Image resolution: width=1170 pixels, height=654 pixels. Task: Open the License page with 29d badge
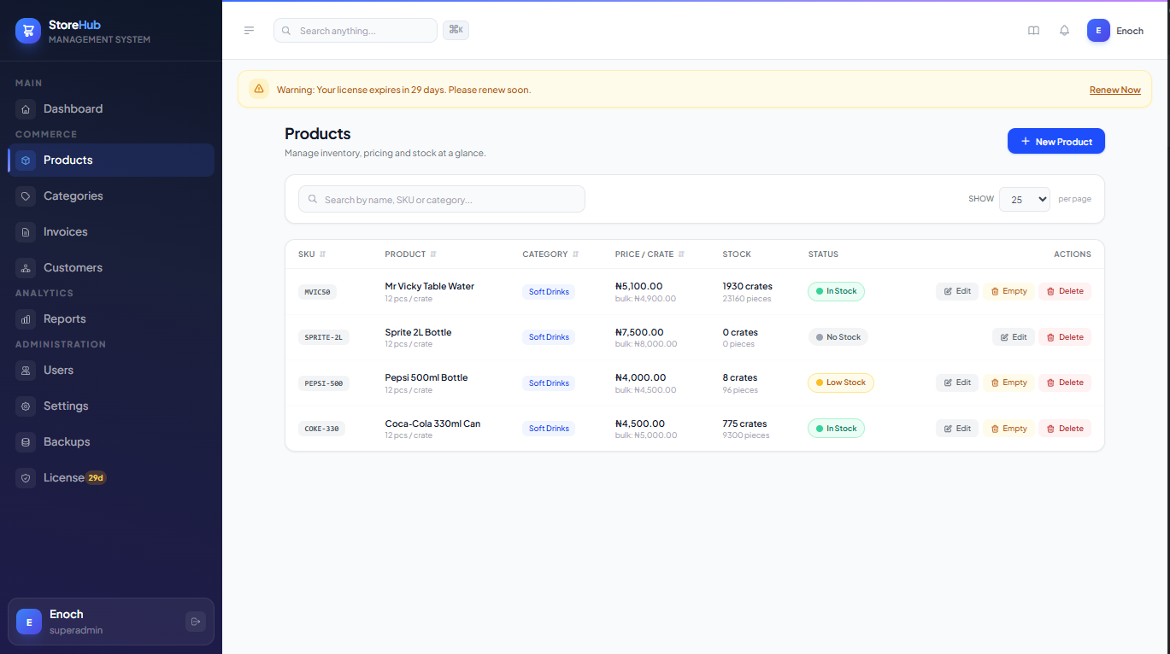click(x=111, y=477)
